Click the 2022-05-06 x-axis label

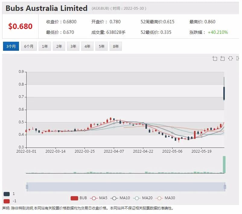172,151
